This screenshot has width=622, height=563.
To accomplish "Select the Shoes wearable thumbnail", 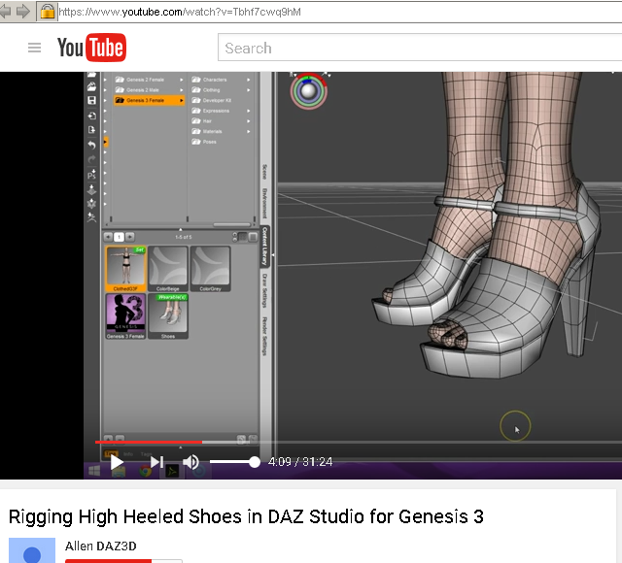I will 168,316.
